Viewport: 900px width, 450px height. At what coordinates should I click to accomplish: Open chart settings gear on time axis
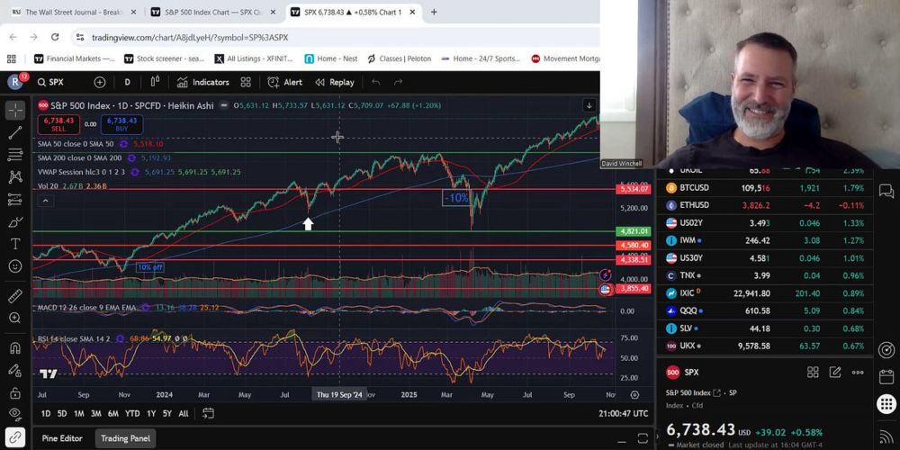(634, 395)
